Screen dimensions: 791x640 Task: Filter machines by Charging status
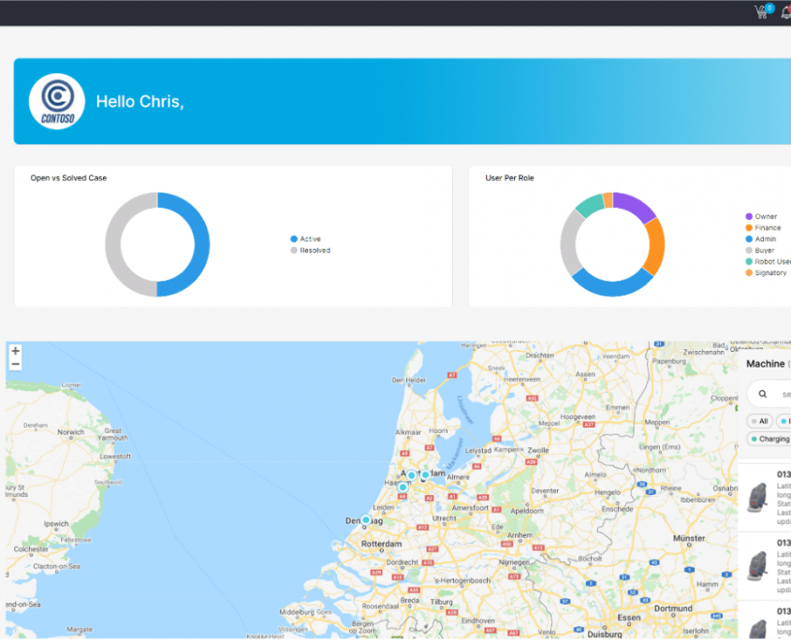click(x=769, y=439)
